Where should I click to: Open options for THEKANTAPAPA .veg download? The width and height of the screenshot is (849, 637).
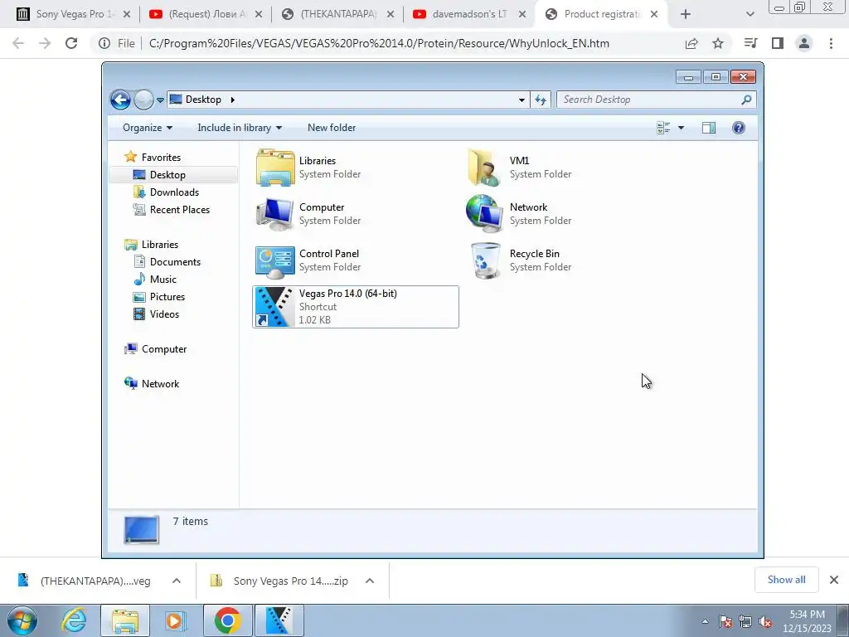(x=177, y=581)
